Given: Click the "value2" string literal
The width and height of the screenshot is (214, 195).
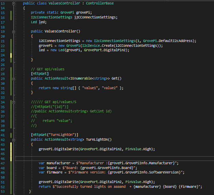Looking at the screenshot, I should coord(110,88).
